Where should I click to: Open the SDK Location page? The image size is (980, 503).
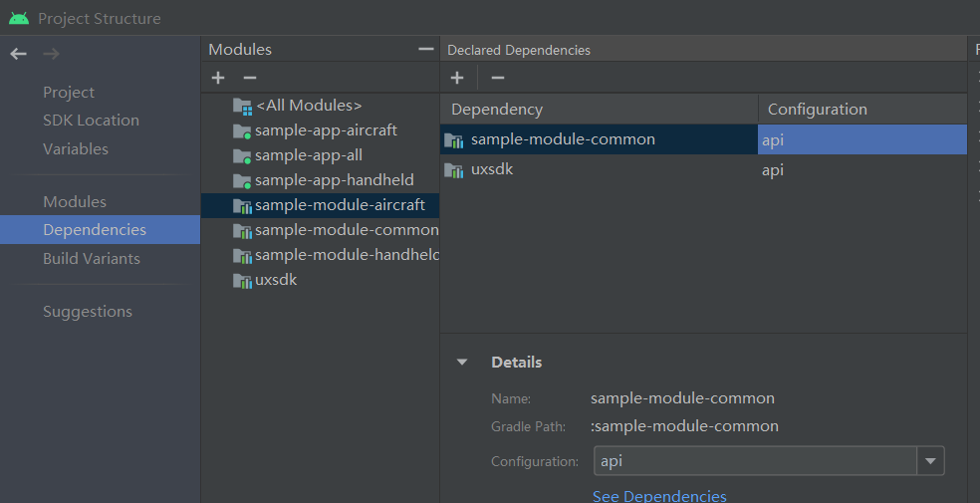coord(91,121)
